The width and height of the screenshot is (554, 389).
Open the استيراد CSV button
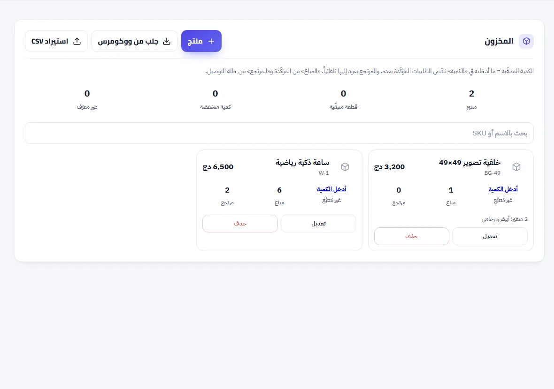[x=56, y=41]
